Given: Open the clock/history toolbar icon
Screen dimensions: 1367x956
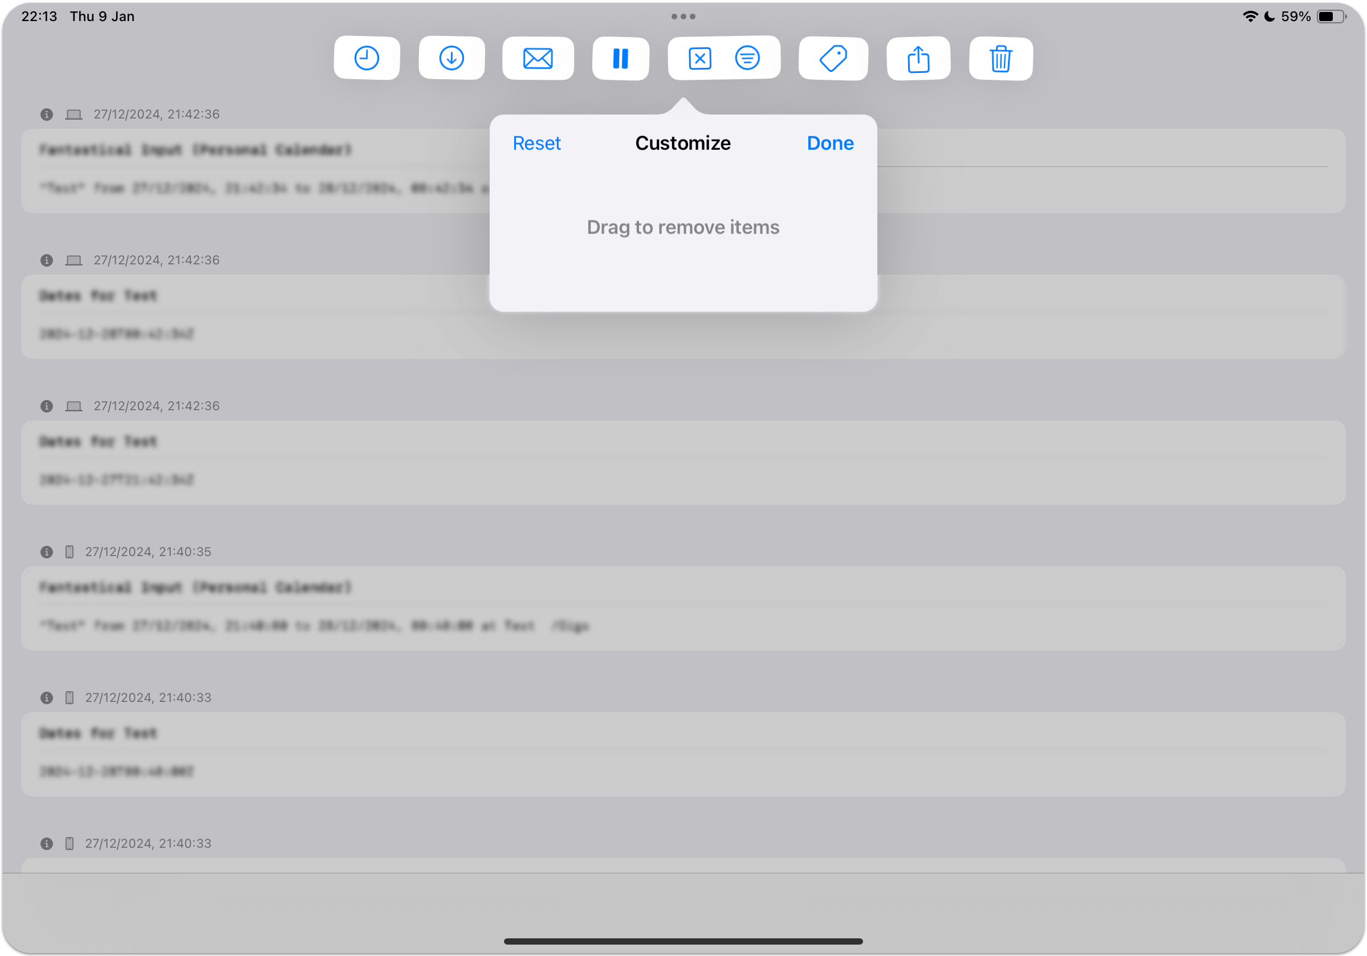Looking at the screenshot, I should [367, 58].
